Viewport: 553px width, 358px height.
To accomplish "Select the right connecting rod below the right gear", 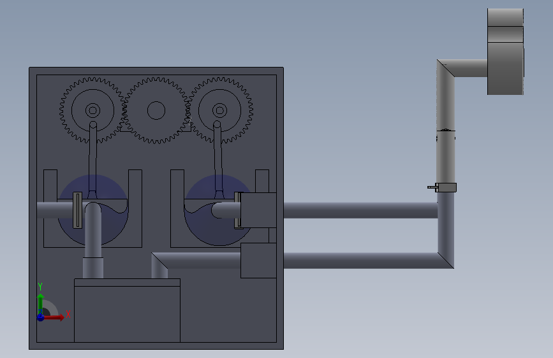I will click(218, 161).
